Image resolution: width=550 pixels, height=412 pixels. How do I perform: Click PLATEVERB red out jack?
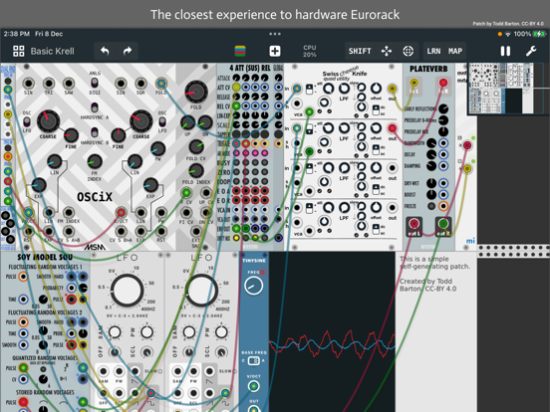[413, 223]
